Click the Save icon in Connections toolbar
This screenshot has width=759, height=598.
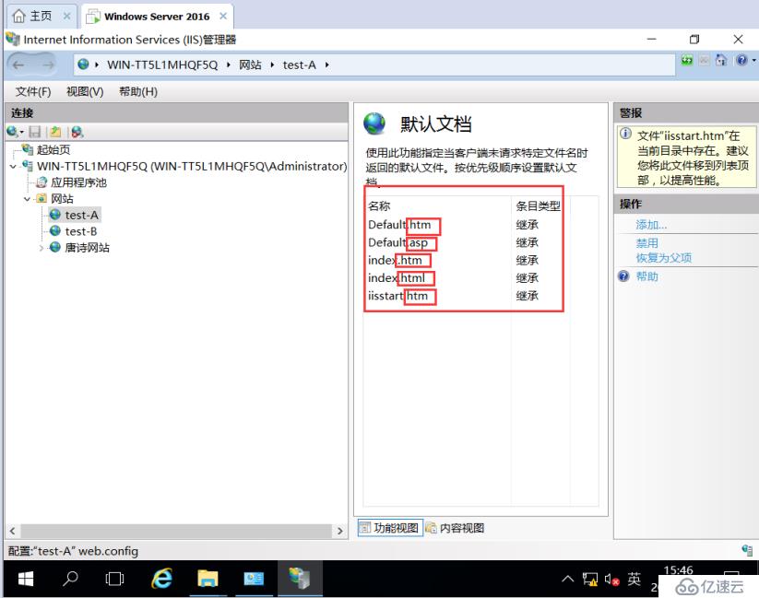[x=35, y=132]
